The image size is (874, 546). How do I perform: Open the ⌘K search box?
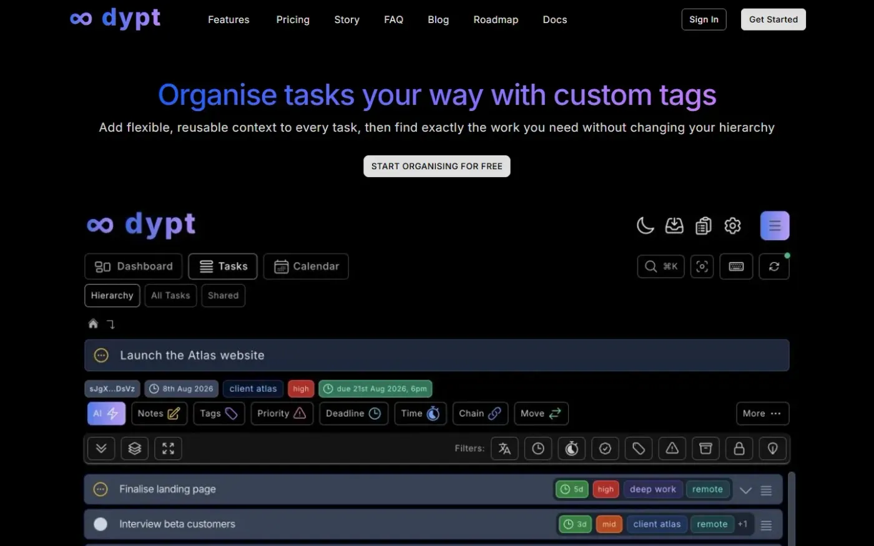pos(661,266)
